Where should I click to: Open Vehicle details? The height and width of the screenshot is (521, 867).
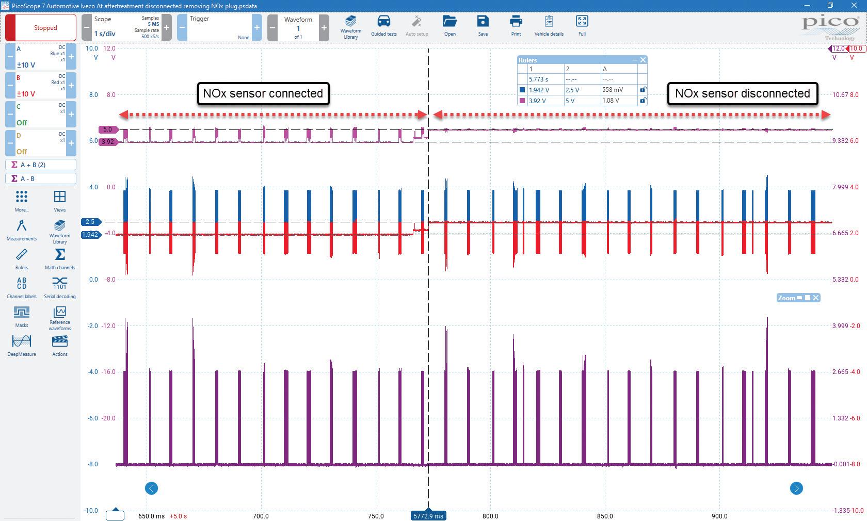549,26
